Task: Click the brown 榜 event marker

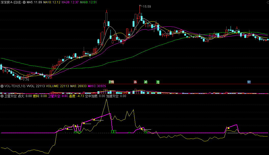Action: click(112, 82)
